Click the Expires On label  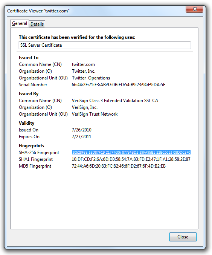[x=29, y=137]
